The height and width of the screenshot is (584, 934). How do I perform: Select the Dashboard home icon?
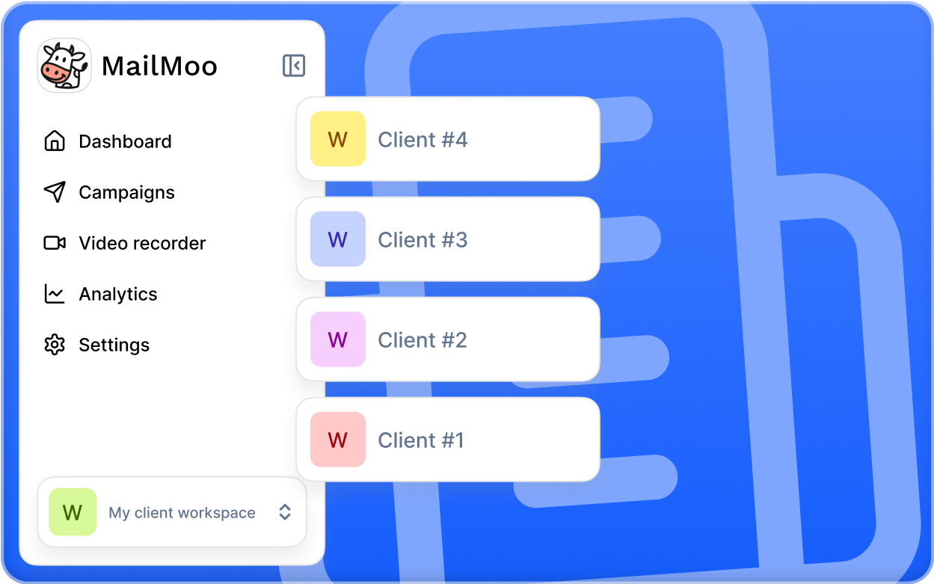click(54, 141)
